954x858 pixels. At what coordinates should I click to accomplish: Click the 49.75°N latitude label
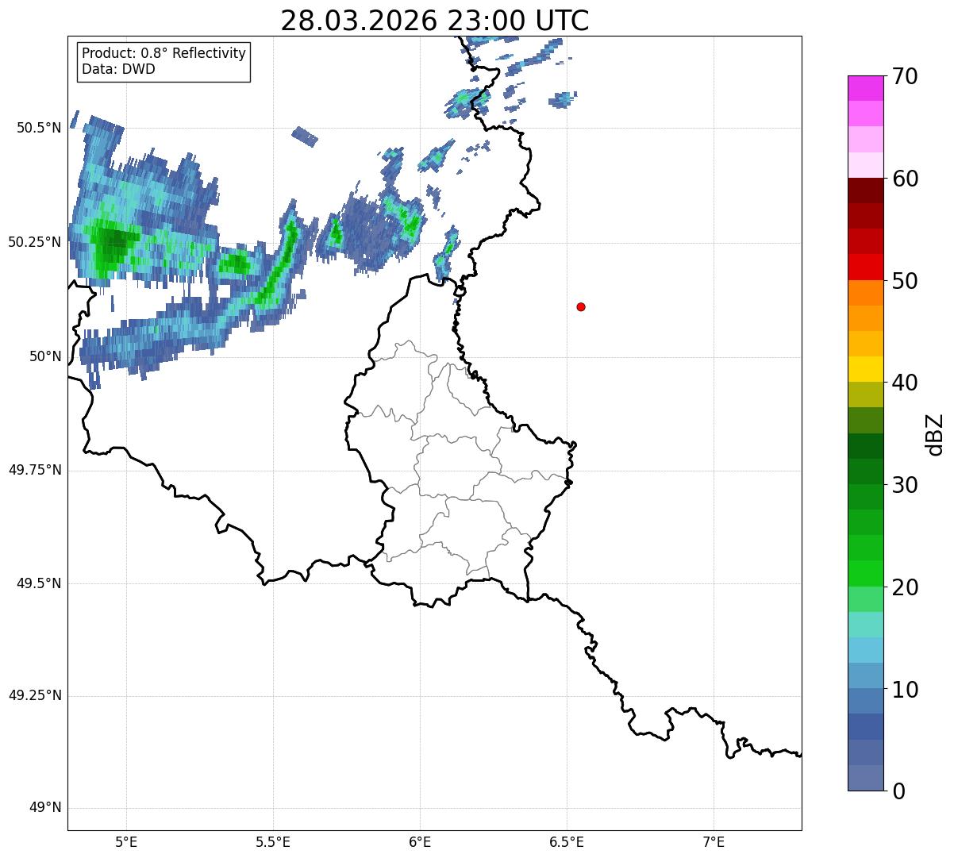35,470
